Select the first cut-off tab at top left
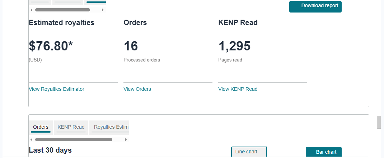The height and width of the screenshot is (158, 384). [40, 2]
